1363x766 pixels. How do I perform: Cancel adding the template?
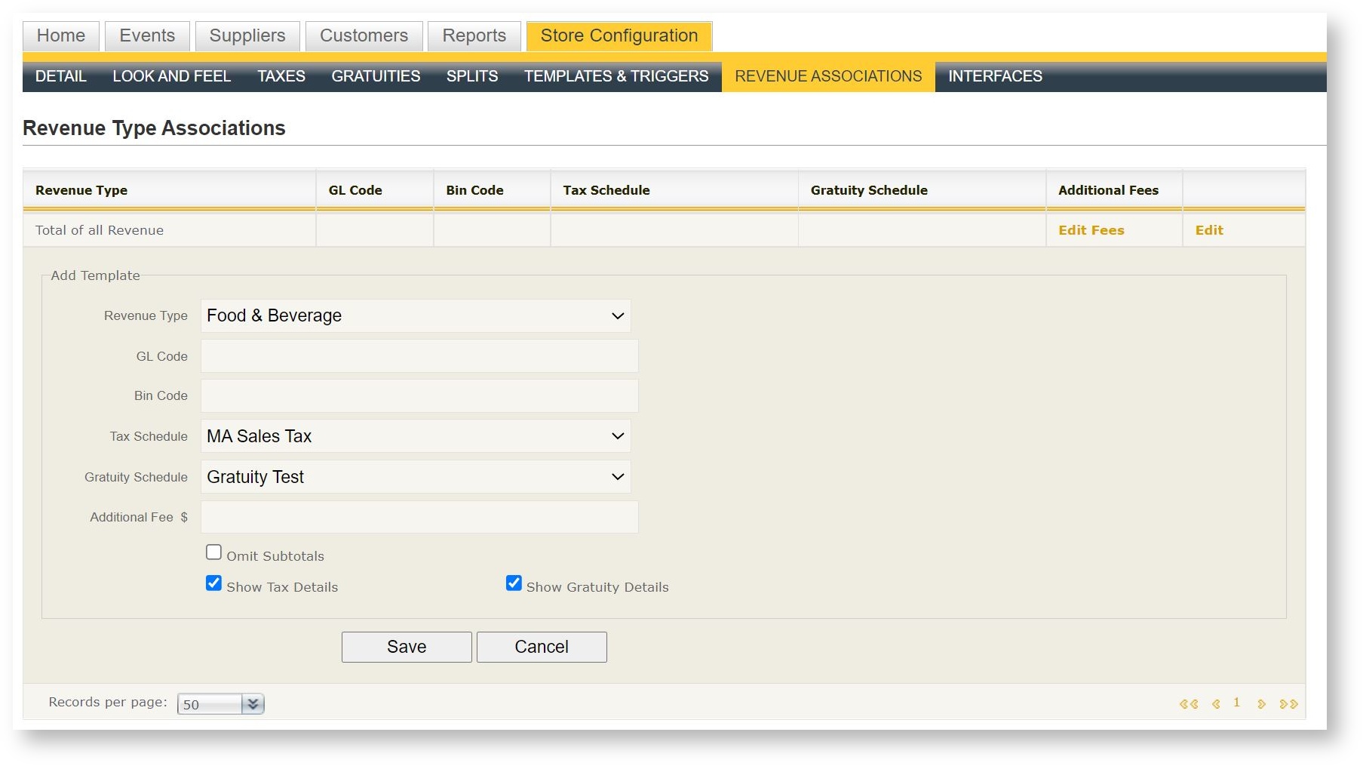[x=541, y=647]
